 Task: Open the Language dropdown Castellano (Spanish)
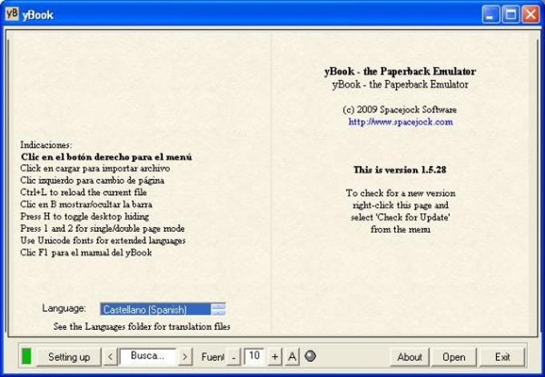point(163,309)
